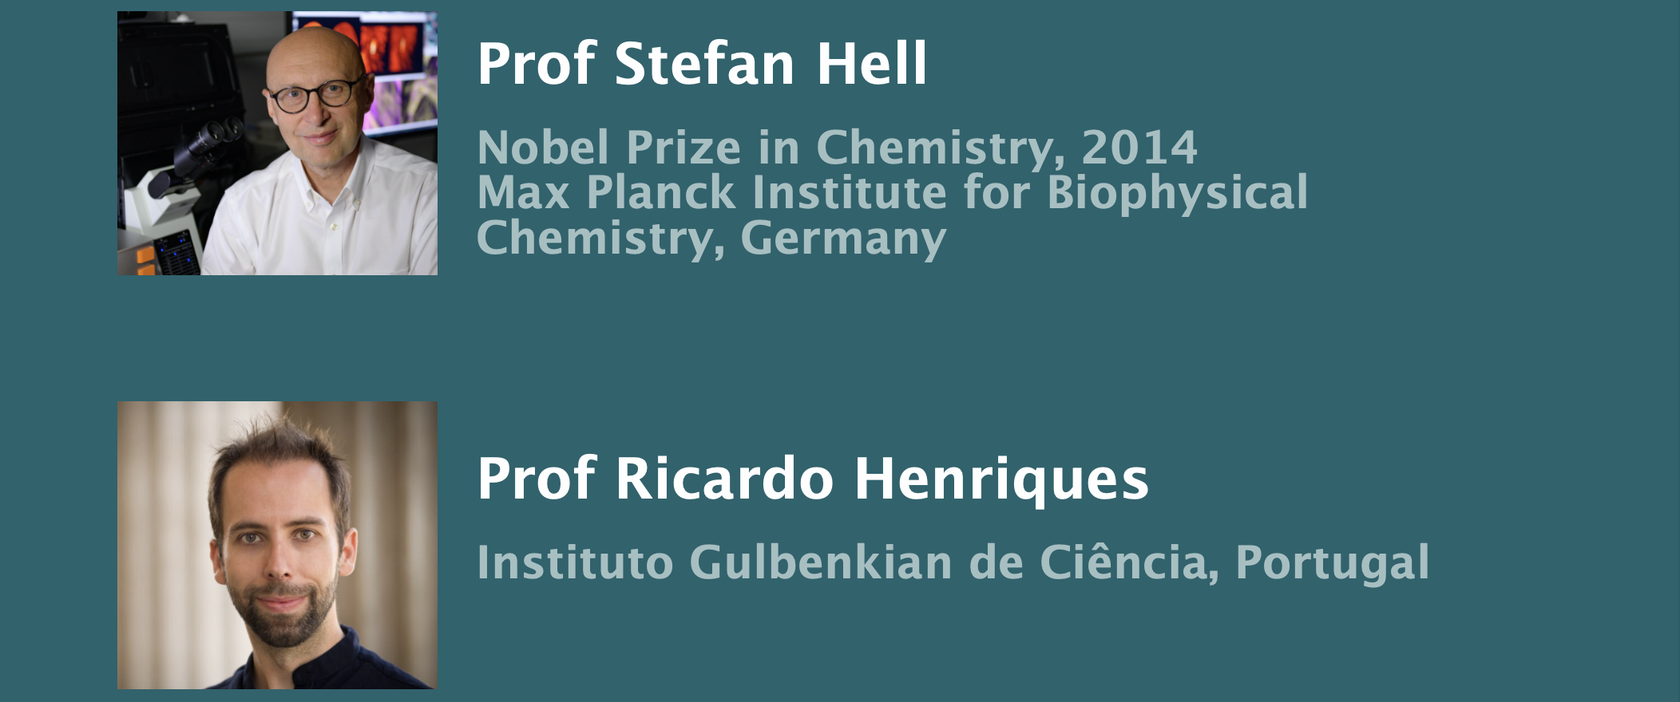1680x702 pixels.
Task: Click the surname Hell in first heading
Action: 872,64
